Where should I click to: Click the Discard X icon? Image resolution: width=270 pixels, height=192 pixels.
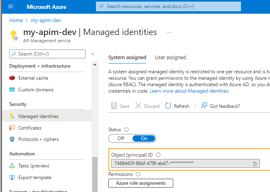(138, 106)
